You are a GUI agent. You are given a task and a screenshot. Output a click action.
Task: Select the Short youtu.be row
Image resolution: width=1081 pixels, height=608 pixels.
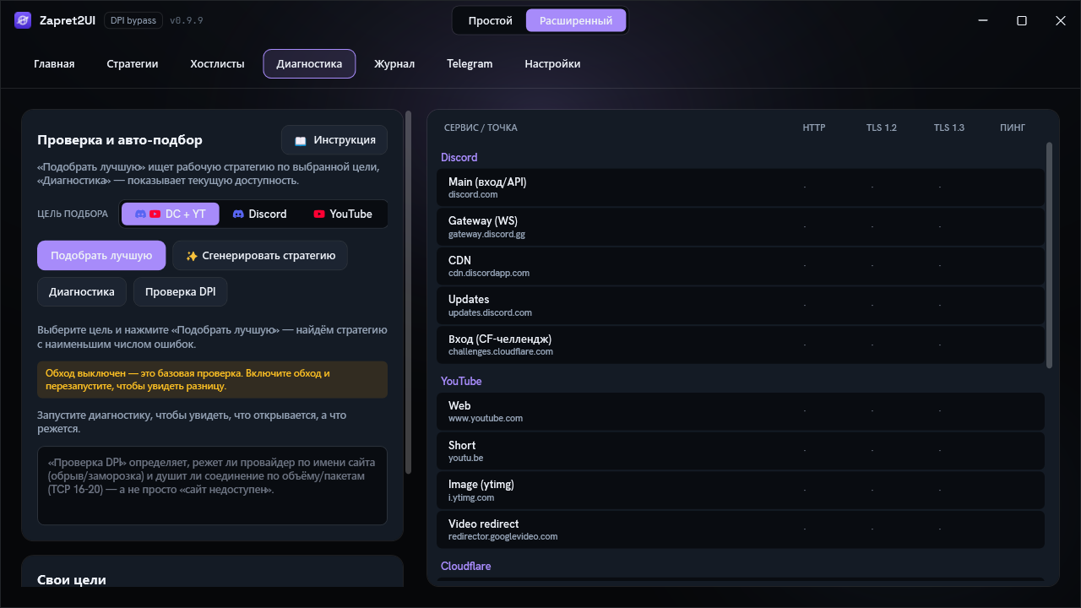coord(741,451)
